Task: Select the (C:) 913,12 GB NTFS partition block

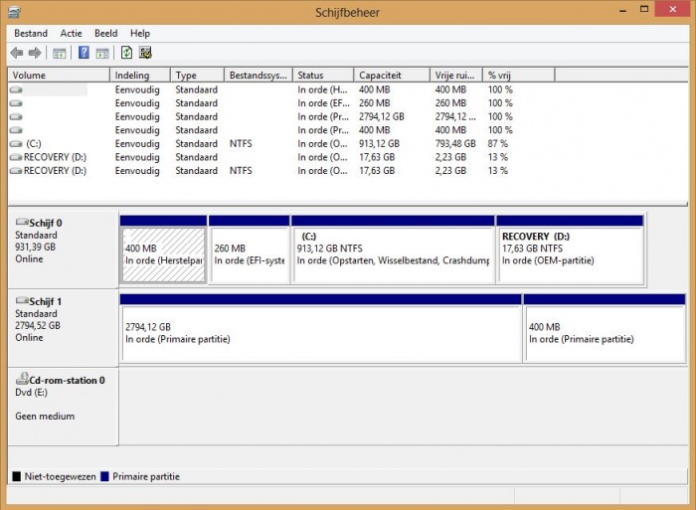Action: (x=393, y=254)
